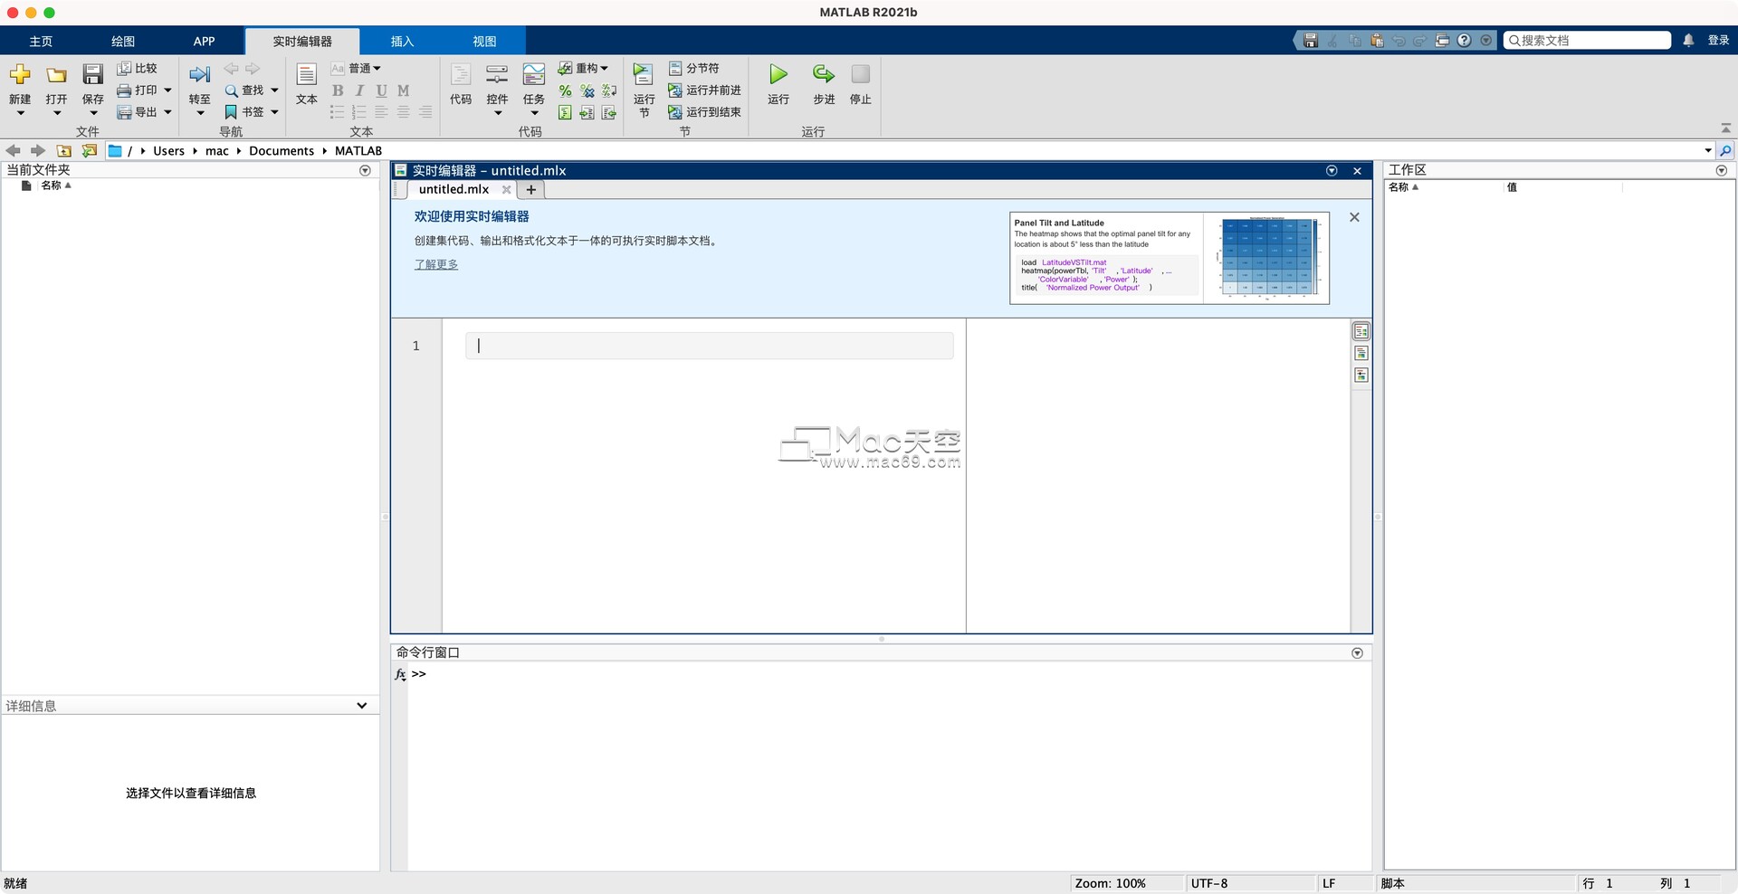1738x894 pixels.
Task: Click inside the 搜索文档 search field
Action: point(1589,40)
